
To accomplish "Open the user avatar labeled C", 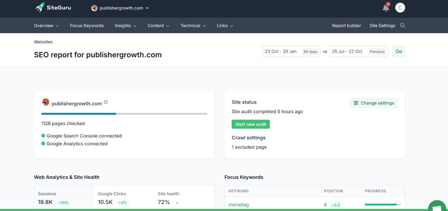I will pyautogui.click(x=400, y=8).
